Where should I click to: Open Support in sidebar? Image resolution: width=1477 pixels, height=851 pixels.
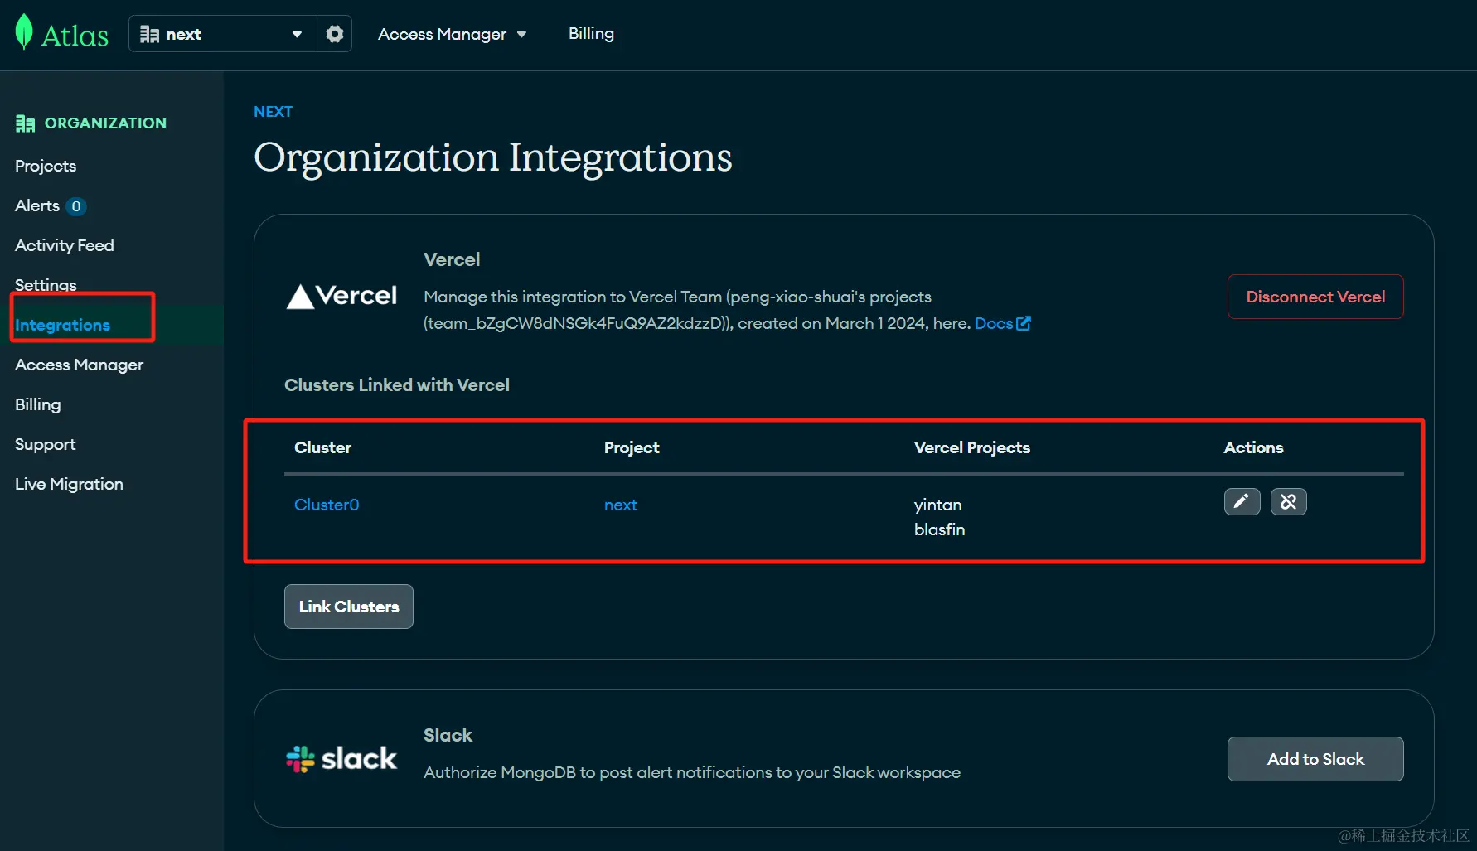click(x=45, y=444)
